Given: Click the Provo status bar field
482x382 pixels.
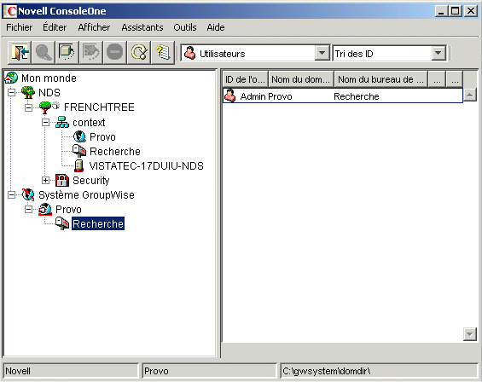Looking at the screenshot, I should [210, 371].
